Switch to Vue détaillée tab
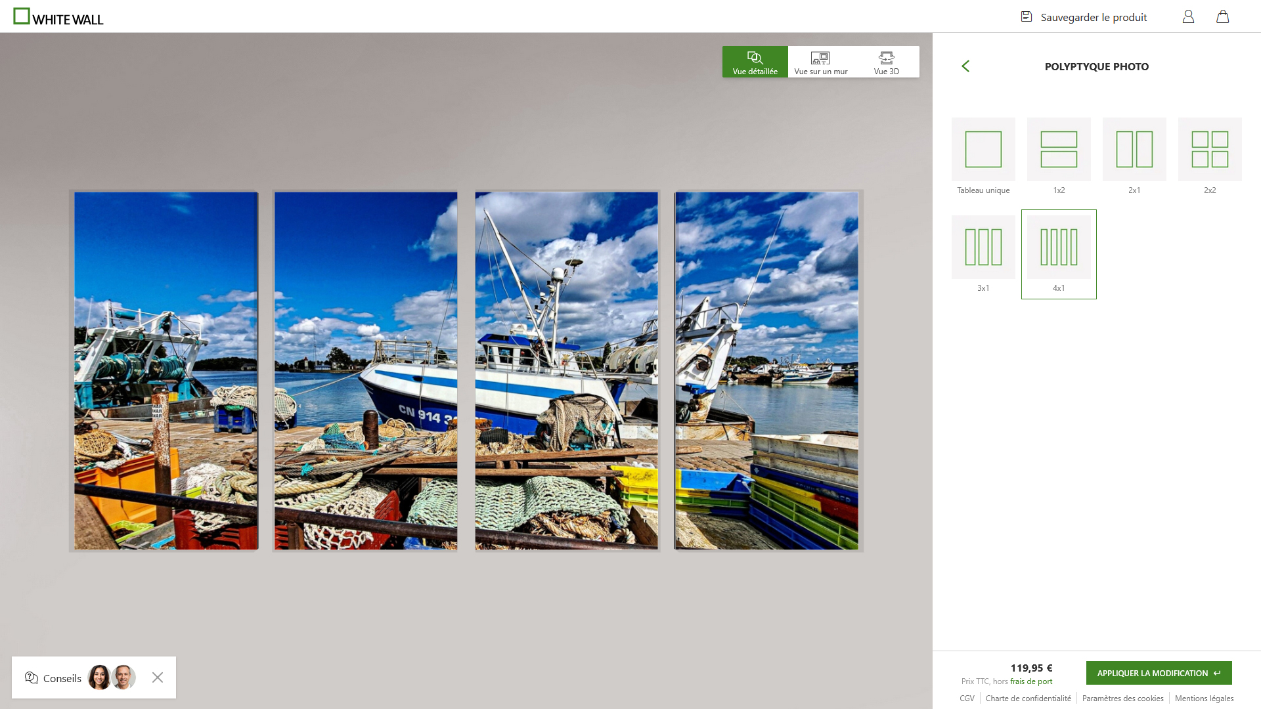1261x709 pixels. (x=755, y=62)
